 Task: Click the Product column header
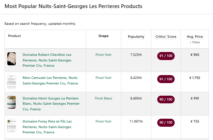[x=15, y=36]
